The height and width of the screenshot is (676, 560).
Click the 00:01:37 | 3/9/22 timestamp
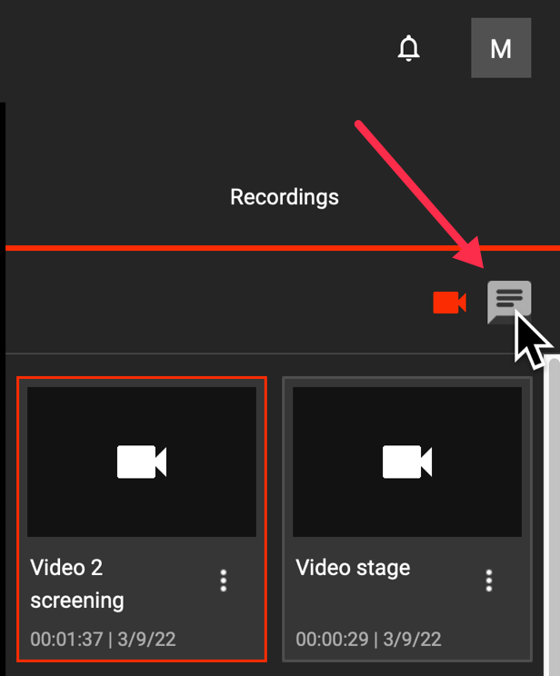103,639
